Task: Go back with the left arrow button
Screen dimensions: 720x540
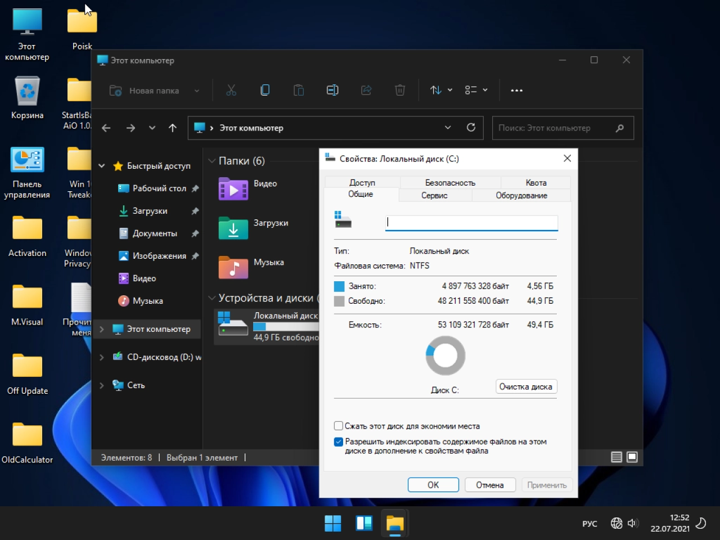Action: pos(106,128)
